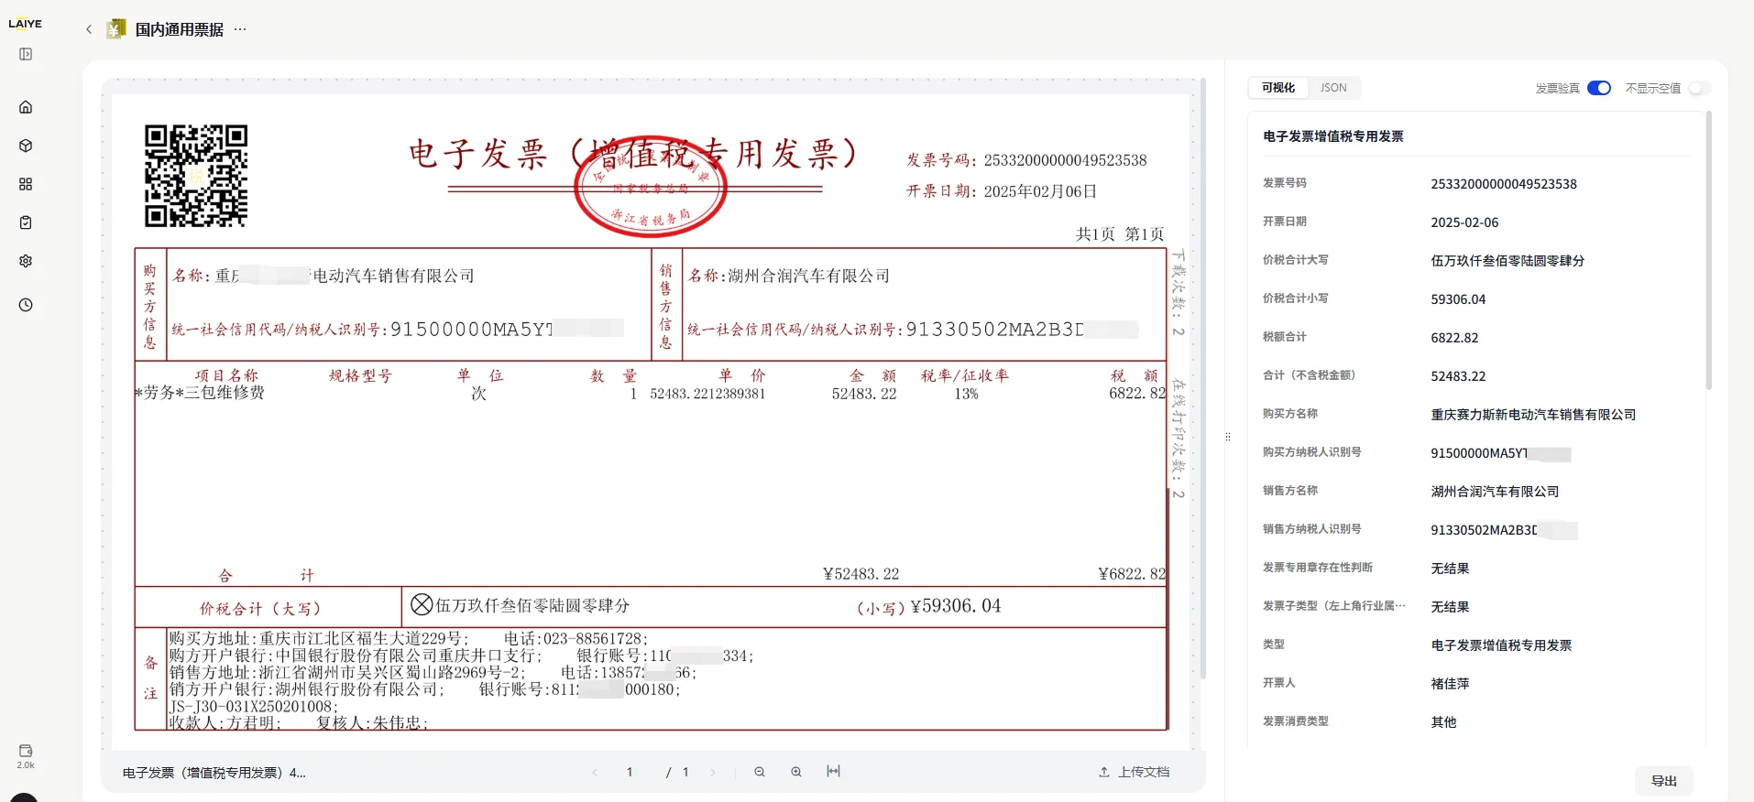The image size is (1754, 802).
Task: Go to next page arrow
Action: pos(713,773)
